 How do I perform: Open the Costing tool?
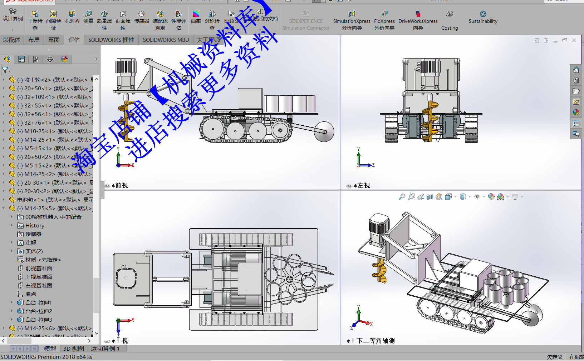pyautogui.click(x=450, y=20)
